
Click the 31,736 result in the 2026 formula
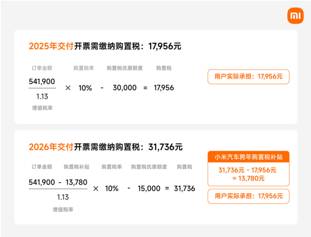pyautogui.click(x=184, y=189)
